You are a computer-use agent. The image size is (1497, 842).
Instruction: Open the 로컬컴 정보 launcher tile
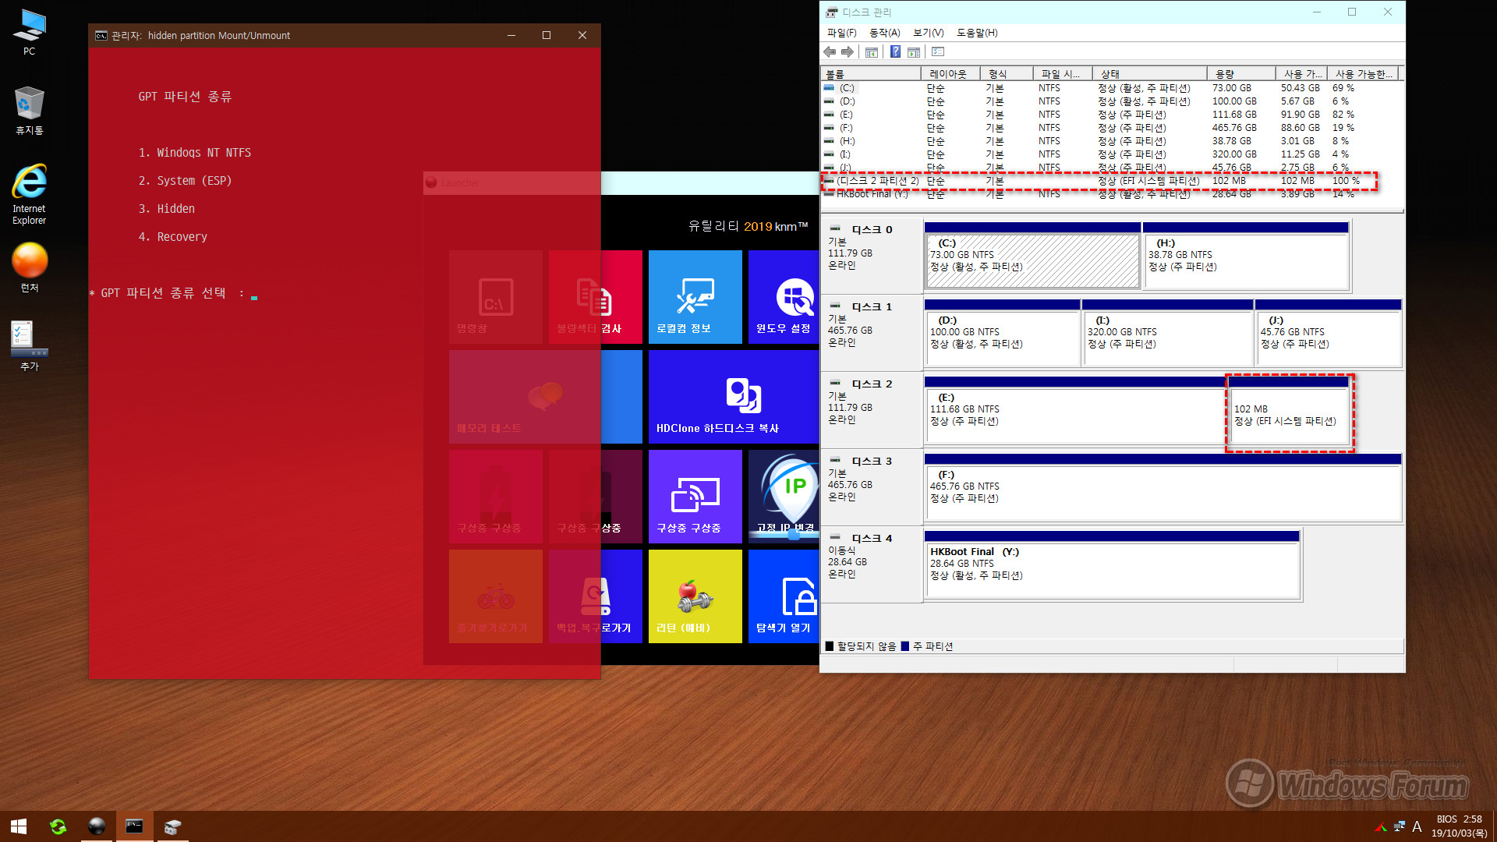pos(695,297)
